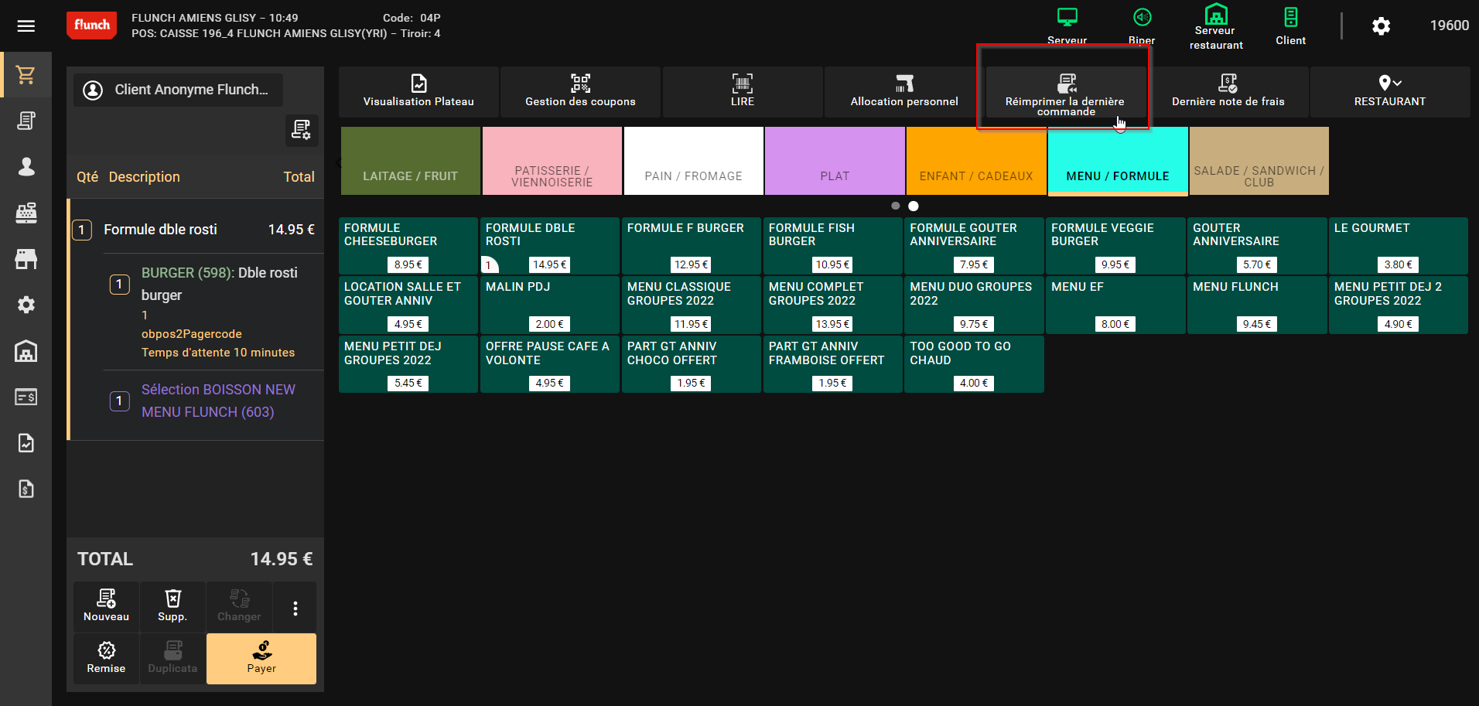The image size is (1479, 706).
Task: Open Dernière note de frais
Action: pos(1228,92)
